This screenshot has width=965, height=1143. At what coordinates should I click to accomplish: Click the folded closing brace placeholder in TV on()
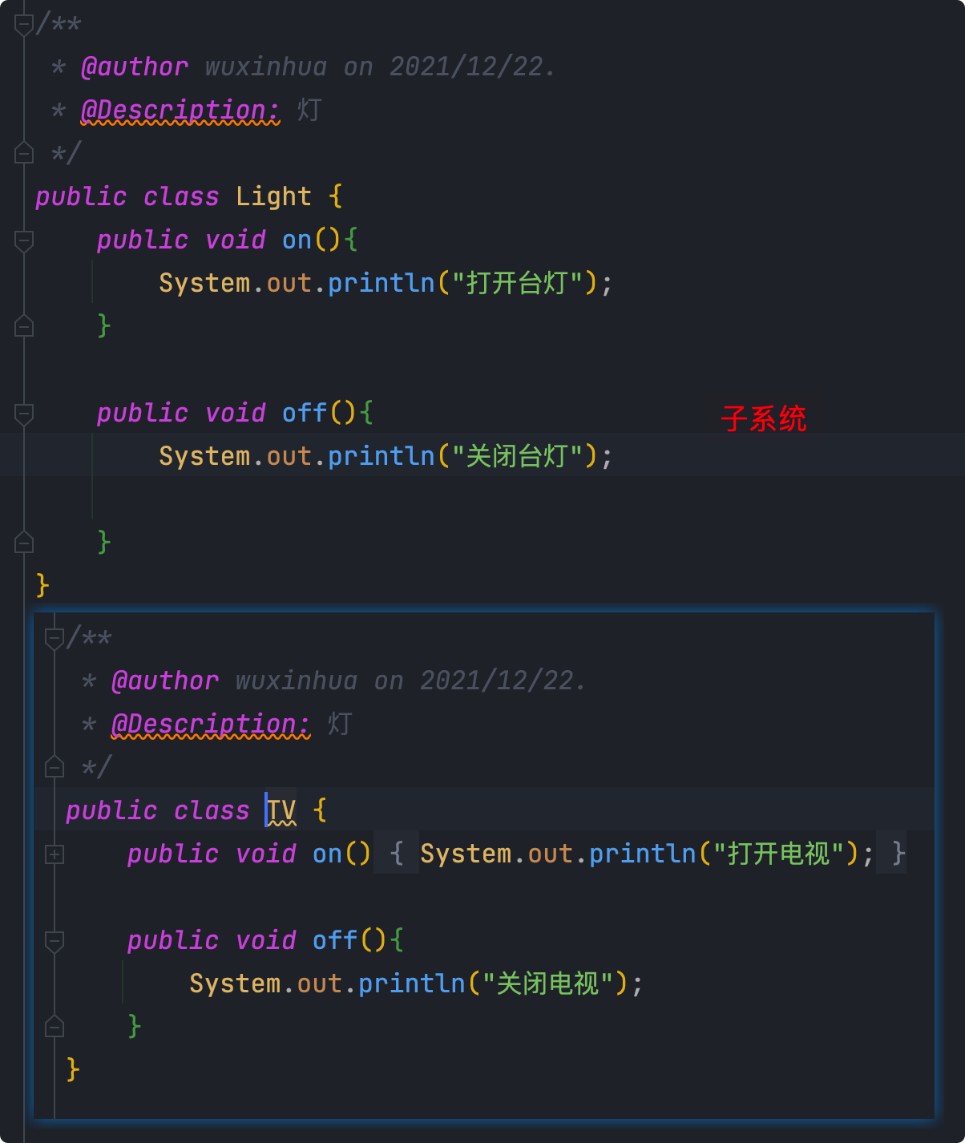898,854
